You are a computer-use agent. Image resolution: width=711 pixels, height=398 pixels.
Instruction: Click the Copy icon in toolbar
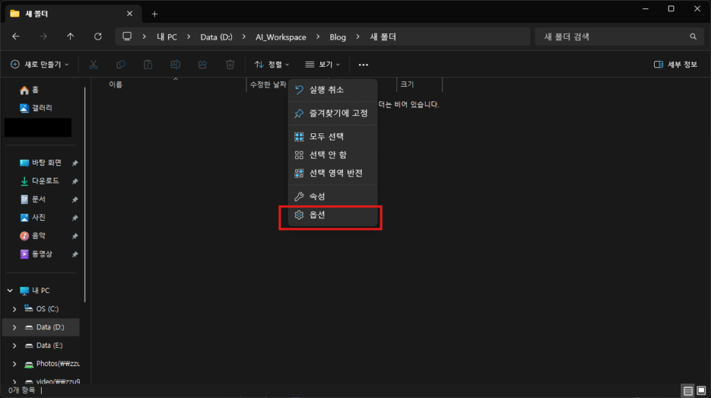121,65
